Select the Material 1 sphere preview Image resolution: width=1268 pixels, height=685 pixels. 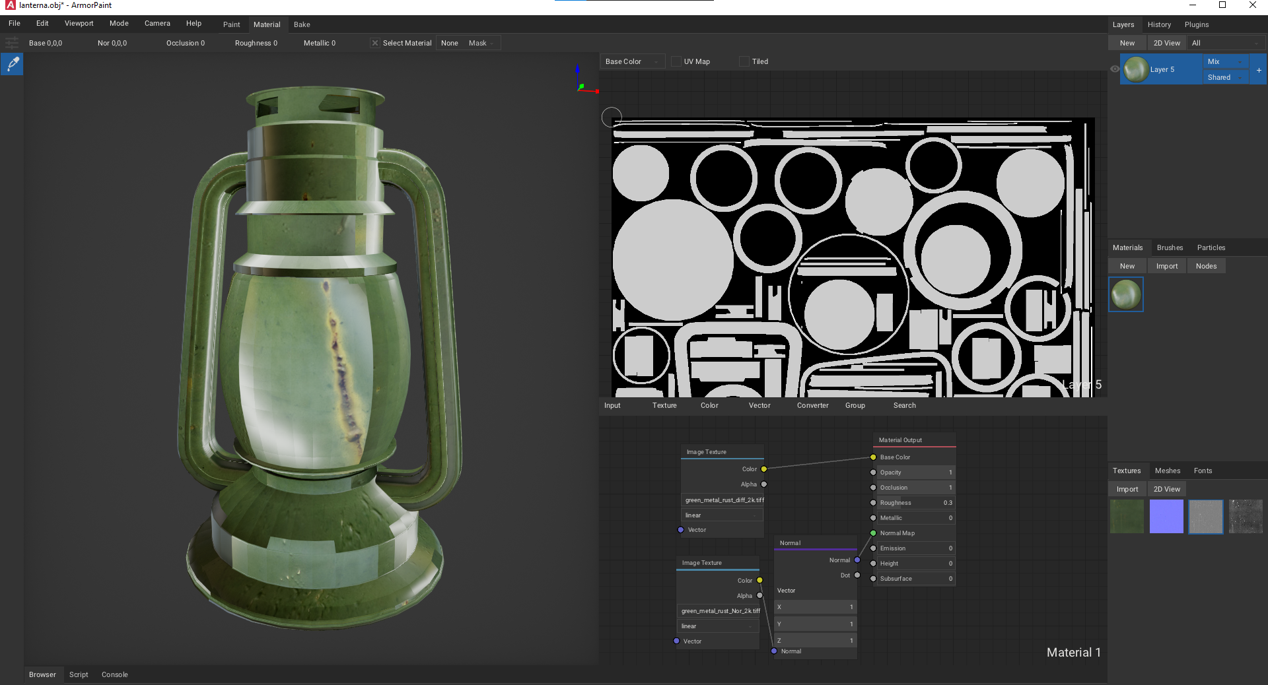click(1125, 294)
